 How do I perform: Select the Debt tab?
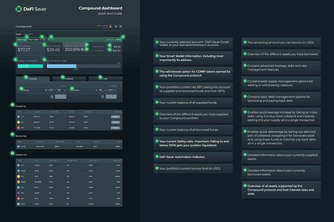[x=105, y=79]
